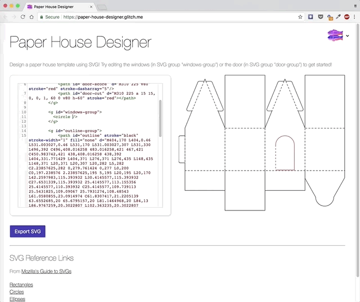Click the Paper House Designer heading
The width and height of the screenshot is (360, 302).
pos(80,42)
